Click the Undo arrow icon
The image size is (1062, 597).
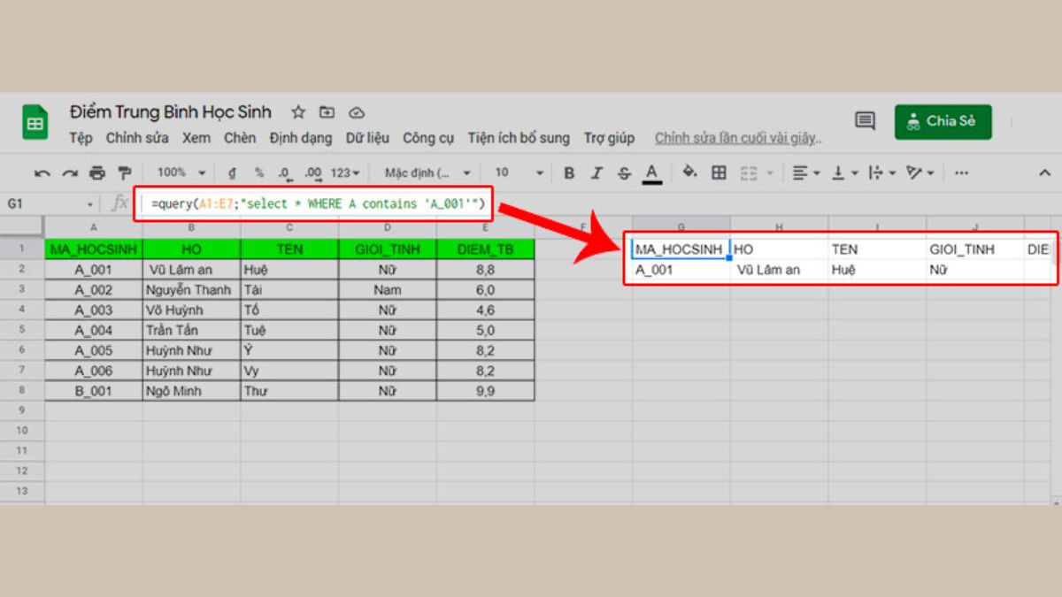click(x=44, y=172)
